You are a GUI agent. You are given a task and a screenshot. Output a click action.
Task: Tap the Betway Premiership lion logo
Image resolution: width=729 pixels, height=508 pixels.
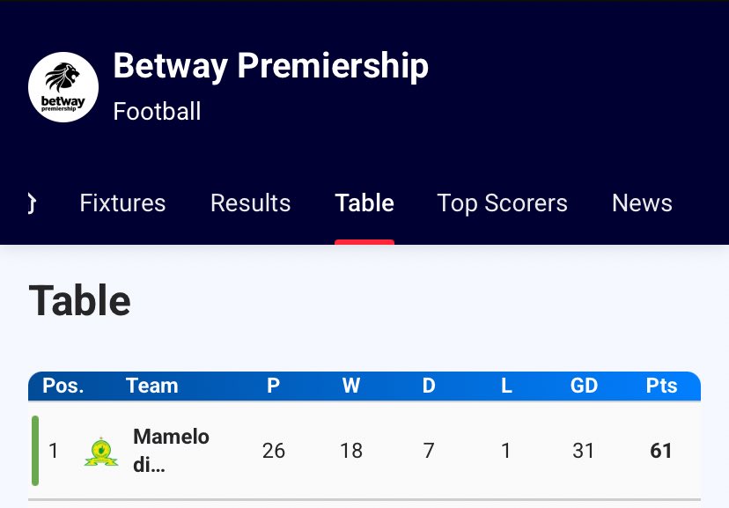pos(63,87)
